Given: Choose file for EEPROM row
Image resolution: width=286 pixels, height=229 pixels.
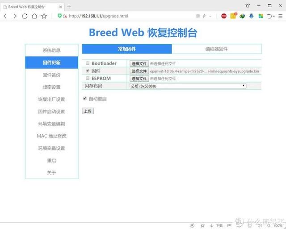Looking at the screenshot, I should [139, 79].
